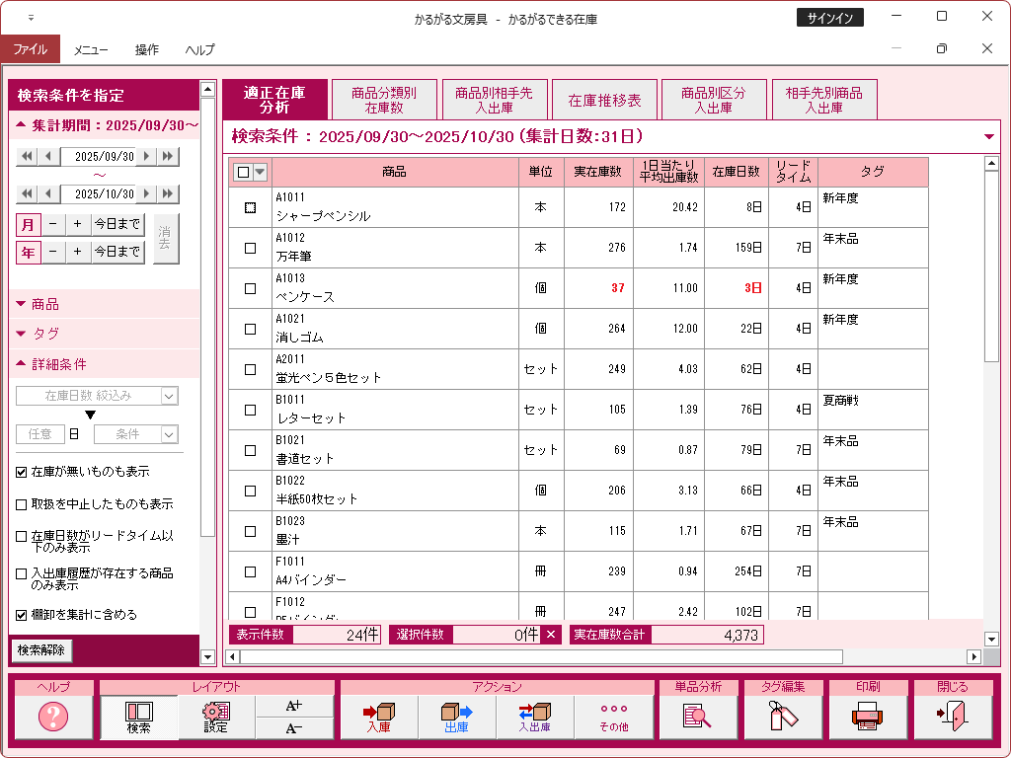
Task: Switch to the 在庫推移表 tab
Action: (x=605, y=101)
